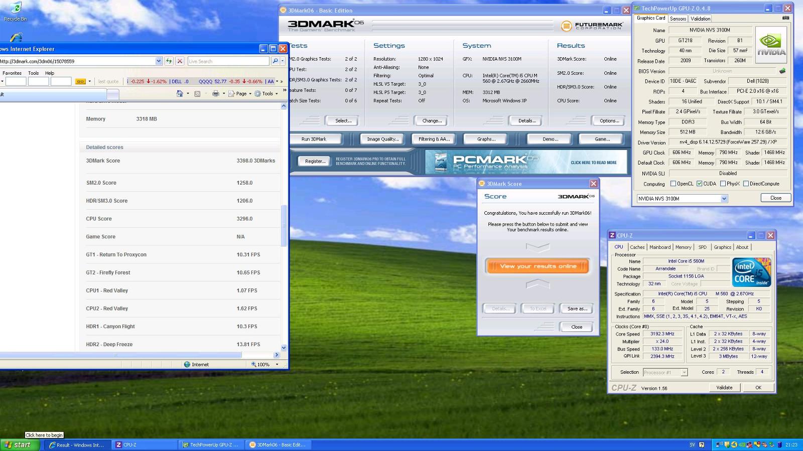Click the PCMark05 advertisement banner

526,162
